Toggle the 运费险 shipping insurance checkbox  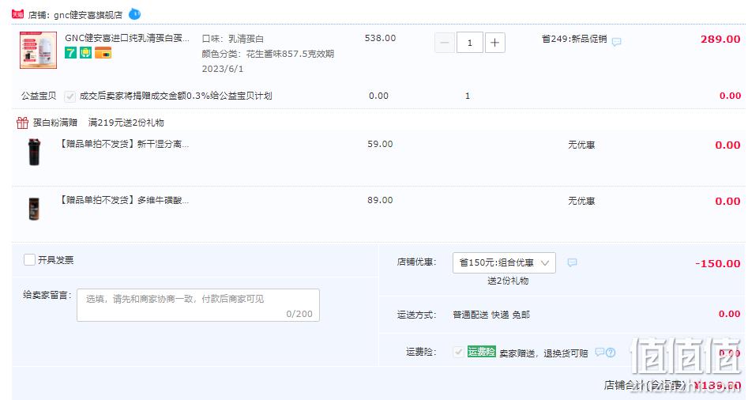click(458, 353)
